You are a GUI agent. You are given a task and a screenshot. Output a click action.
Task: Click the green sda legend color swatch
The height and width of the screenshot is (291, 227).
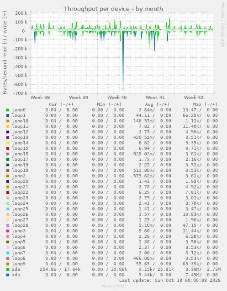(x=8, y=269)
